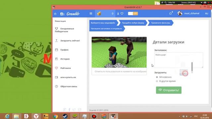
Task: Click the gold coins icon
Action: (x=99, y=14)
